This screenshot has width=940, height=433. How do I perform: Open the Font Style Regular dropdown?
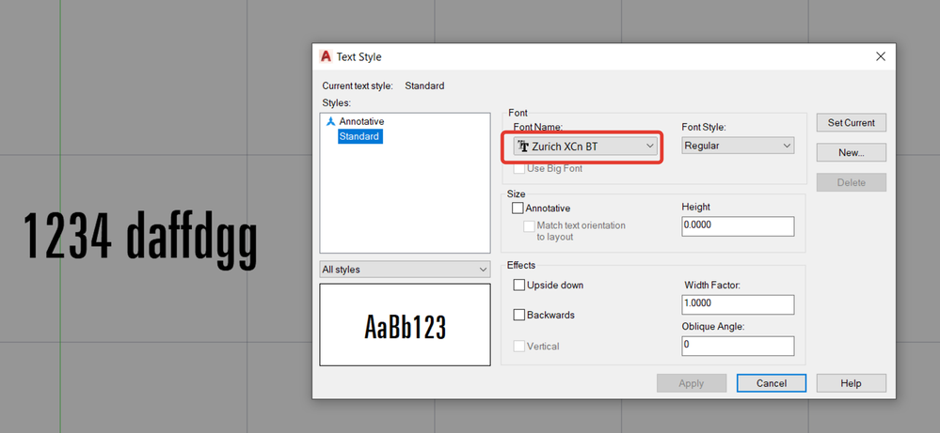click(738, 146)
